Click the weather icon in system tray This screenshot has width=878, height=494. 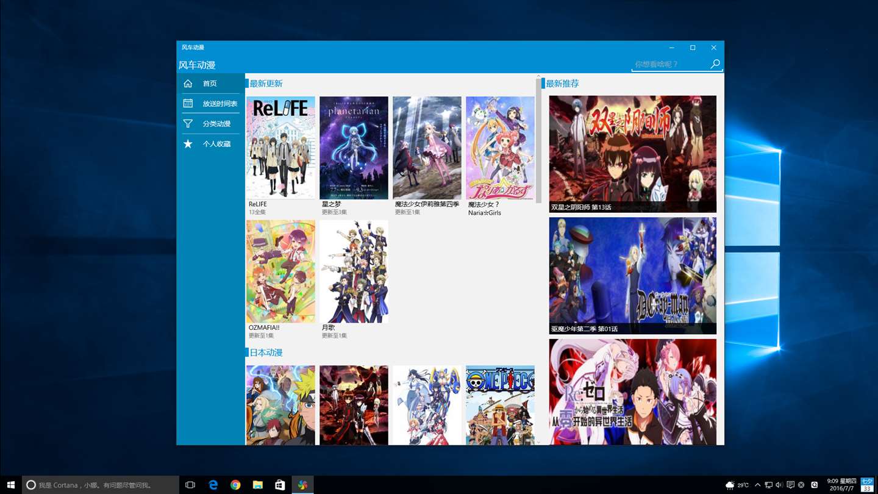(x=730, y=485)
